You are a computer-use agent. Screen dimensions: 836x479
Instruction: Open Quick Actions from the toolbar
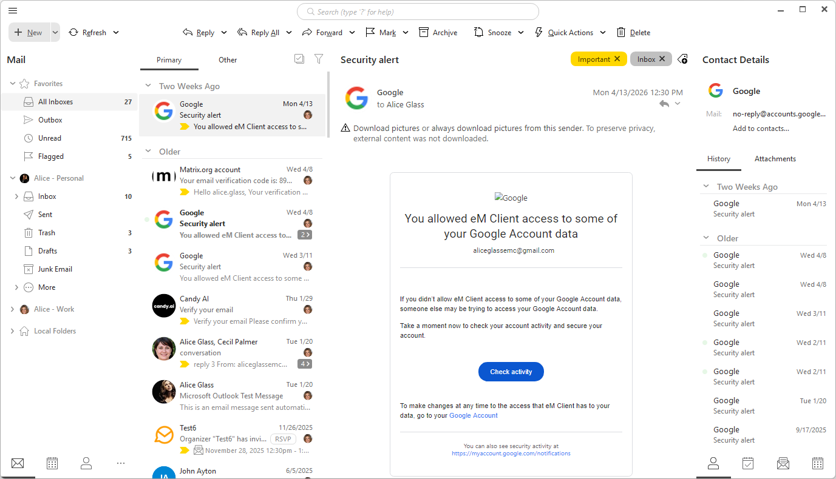(x=564, y=33)
